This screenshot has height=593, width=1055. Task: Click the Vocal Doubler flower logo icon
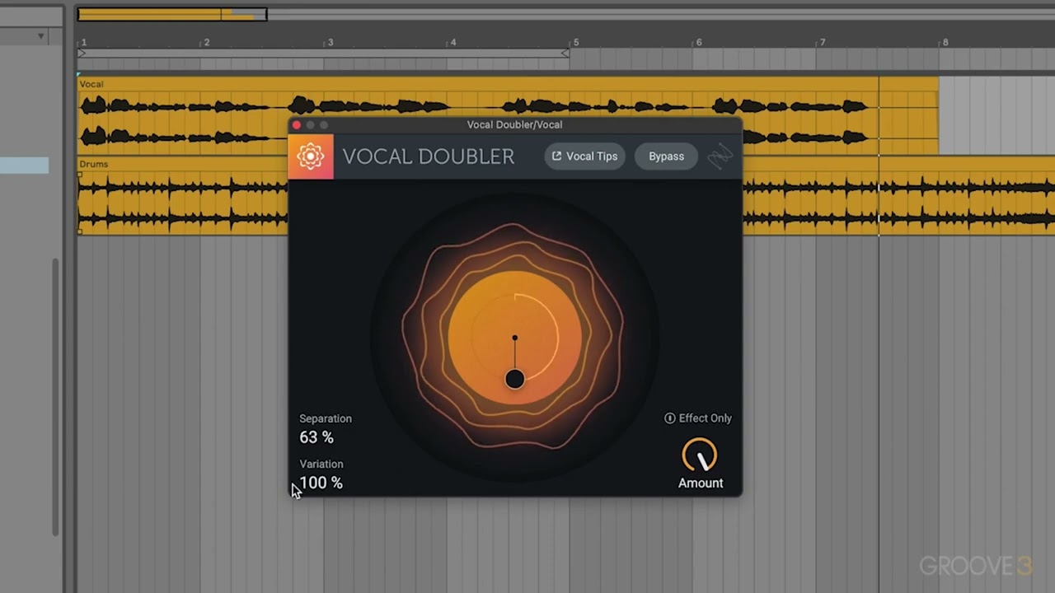[x=311, y=156]
